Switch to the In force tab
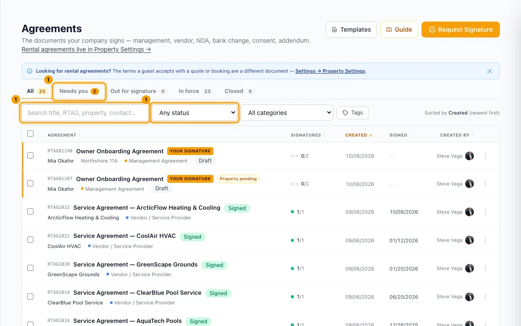521x326 pixels. pos(194,91)
